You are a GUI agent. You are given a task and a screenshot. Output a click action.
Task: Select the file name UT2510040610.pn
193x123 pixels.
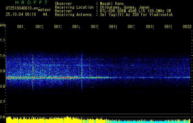click(x=22, y=8)
